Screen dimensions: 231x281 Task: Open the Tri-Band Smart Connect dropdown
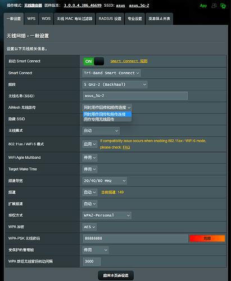point(111,73)
